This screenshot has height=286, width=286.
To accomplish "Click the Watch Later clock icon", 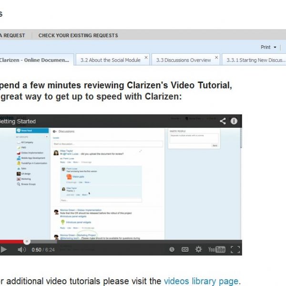I will click(172, 249).
